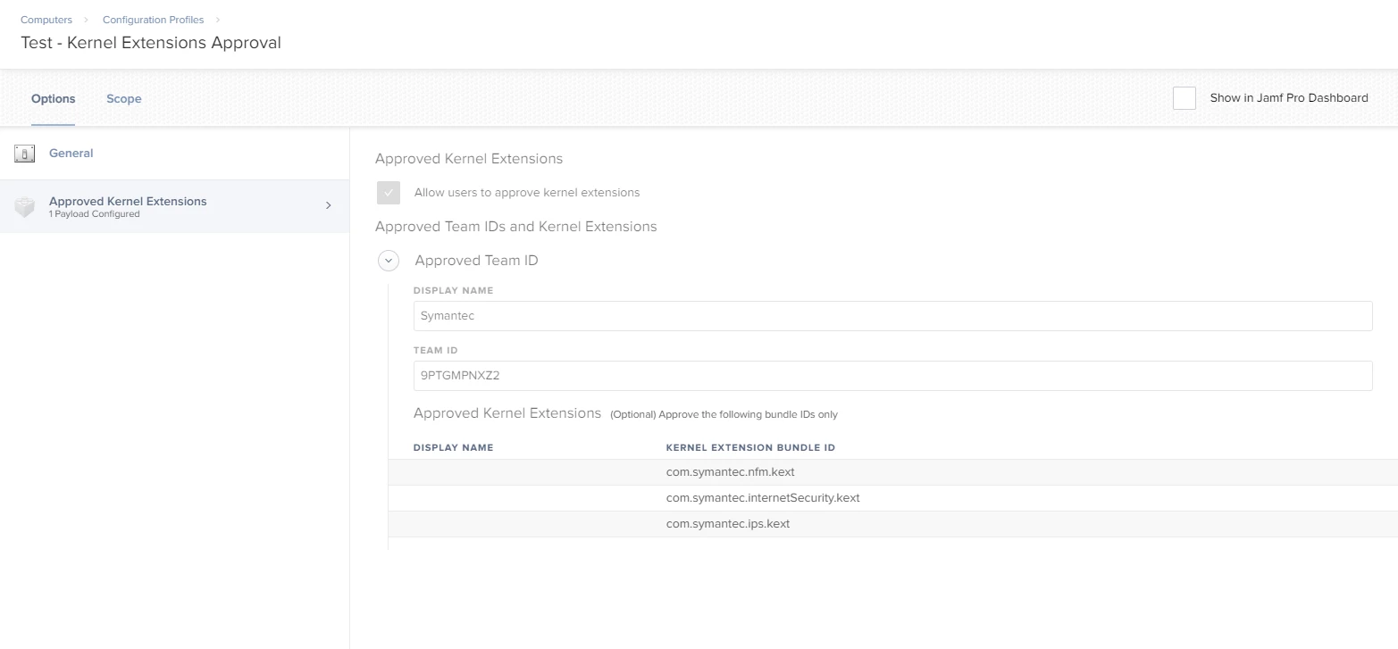Viewport: 1398px width, 649px height.
Task: Click the profile title Test - Kernel Extensions Approval
Action: (x=151, y=43)
